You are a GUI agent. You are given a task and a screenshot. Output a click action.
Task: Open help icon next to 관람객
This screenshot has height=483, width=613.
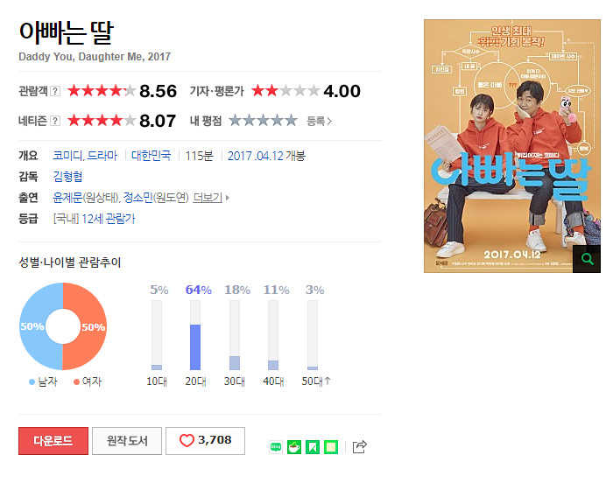point(55,92)
